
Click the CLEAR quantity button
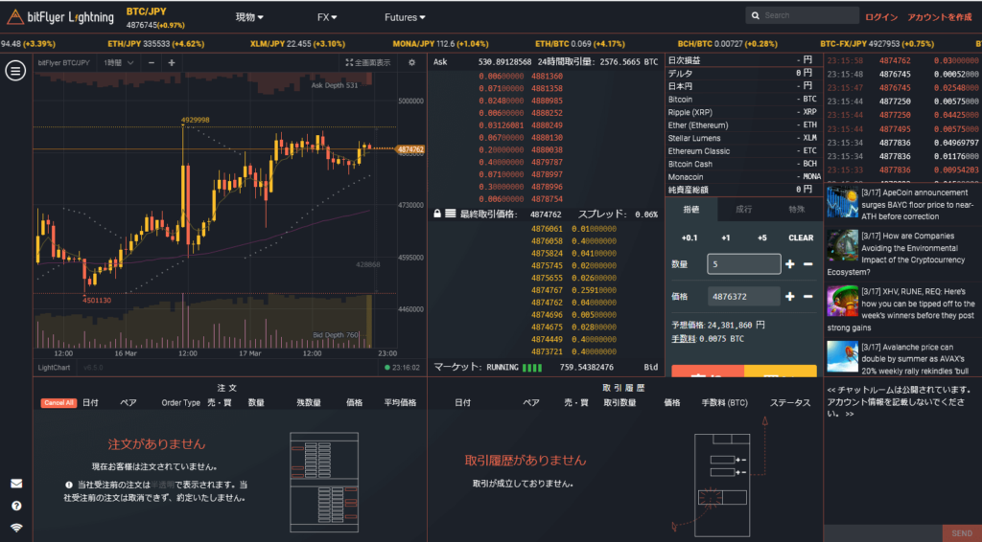pos(801,237)
